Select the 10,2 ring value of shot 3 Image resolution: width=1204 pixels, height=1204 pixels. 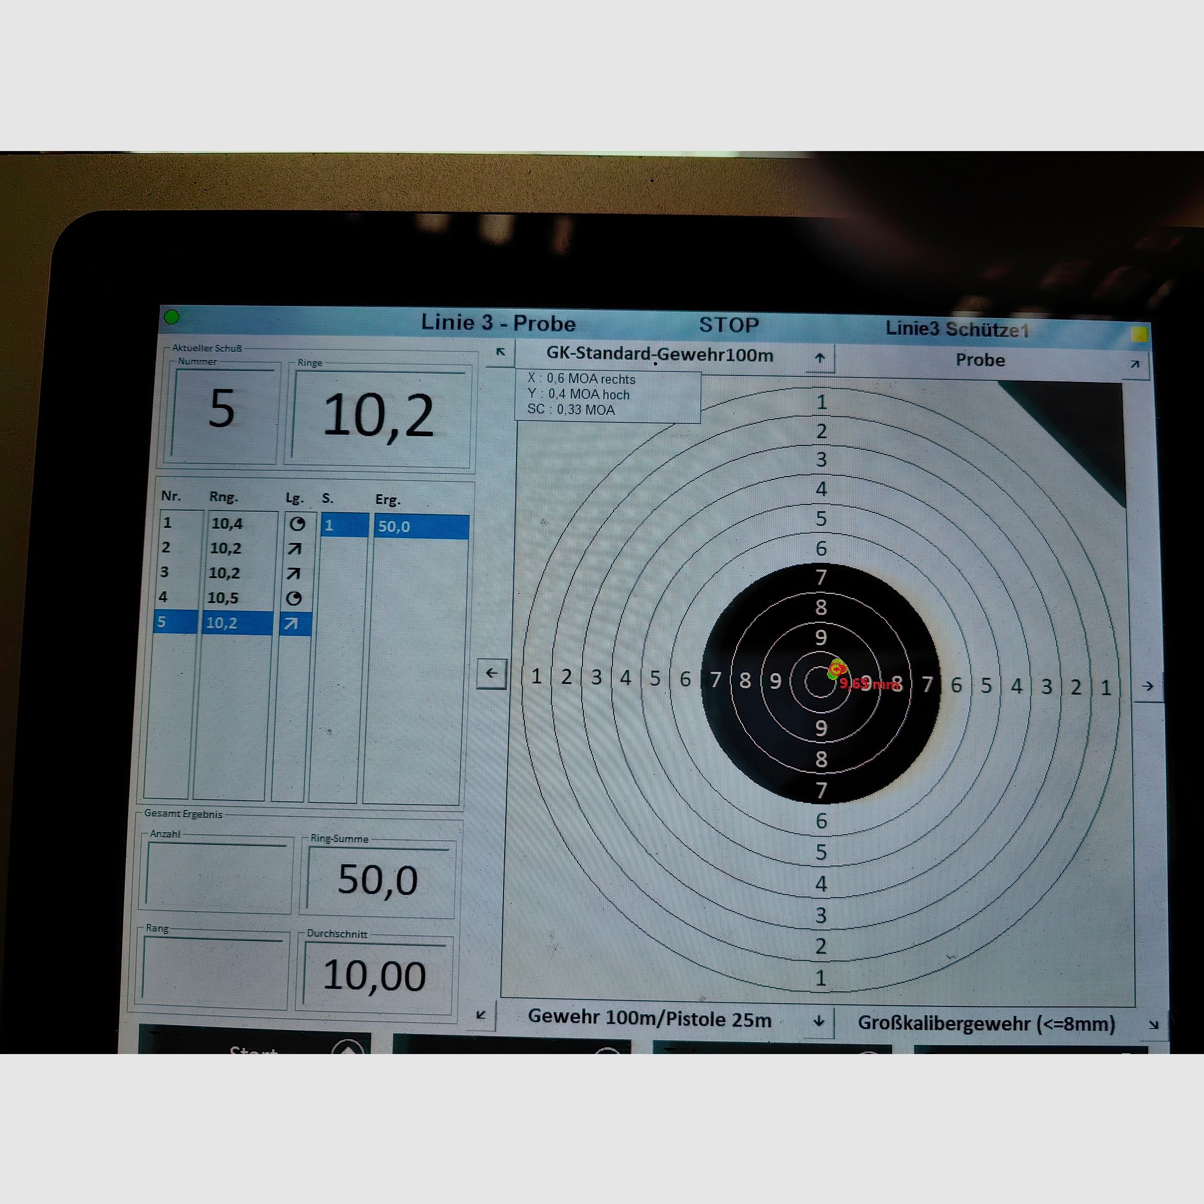pyautogui.click(x=224, y=572)
